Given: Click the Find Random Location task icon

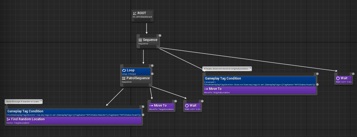Looking at the screenshot, I should tap(8, 119).
